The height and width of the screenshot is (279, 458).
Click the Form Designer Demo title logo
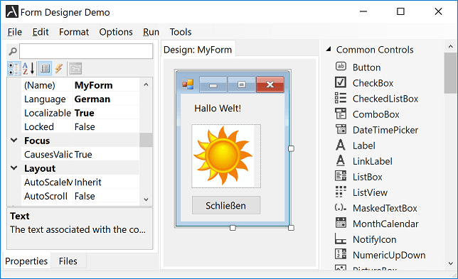click(x=12, y=11)
